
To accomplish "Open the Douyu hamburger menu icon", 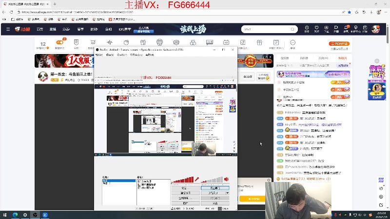I will click(8, 29).
